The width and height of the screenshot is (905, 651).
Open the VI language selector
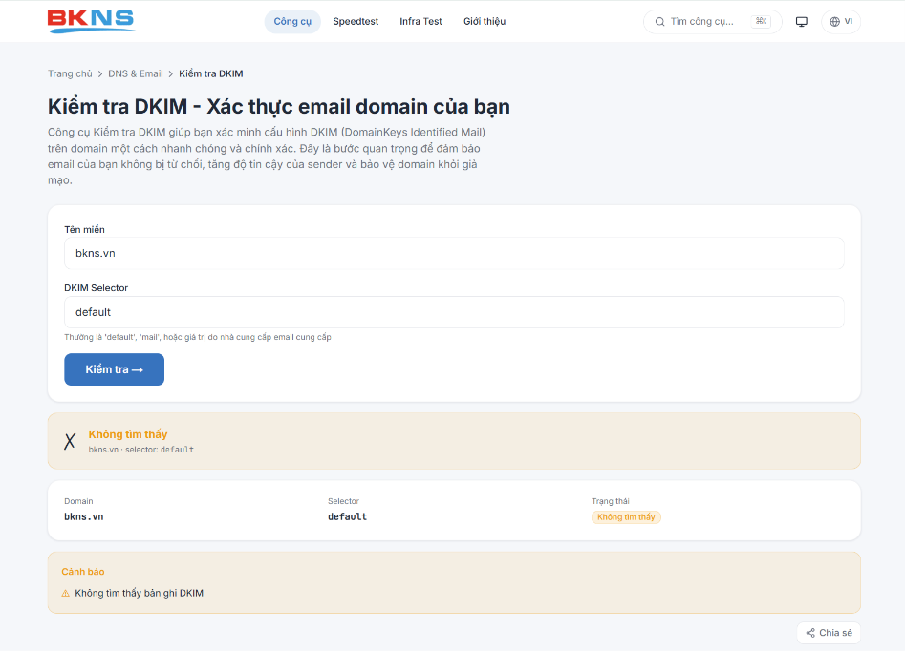840,21
